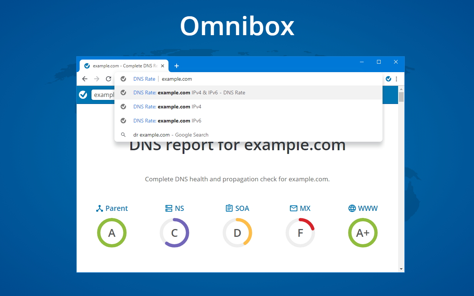Open the Chrome three-dot menu

(397, 79)
